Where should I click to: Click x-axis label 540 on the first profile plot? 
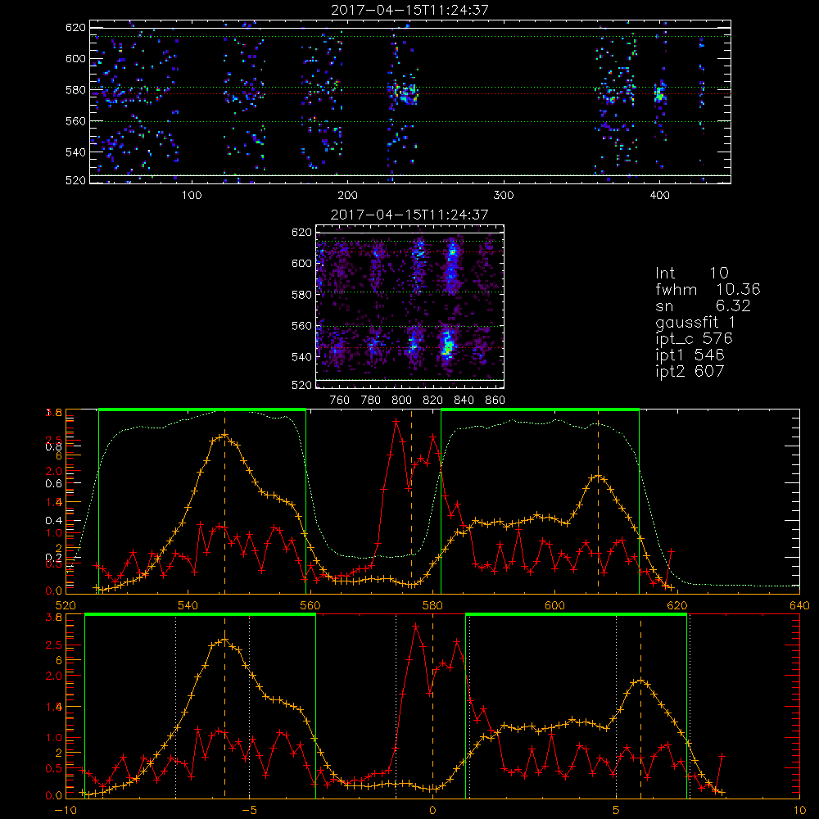coord(188,606)
